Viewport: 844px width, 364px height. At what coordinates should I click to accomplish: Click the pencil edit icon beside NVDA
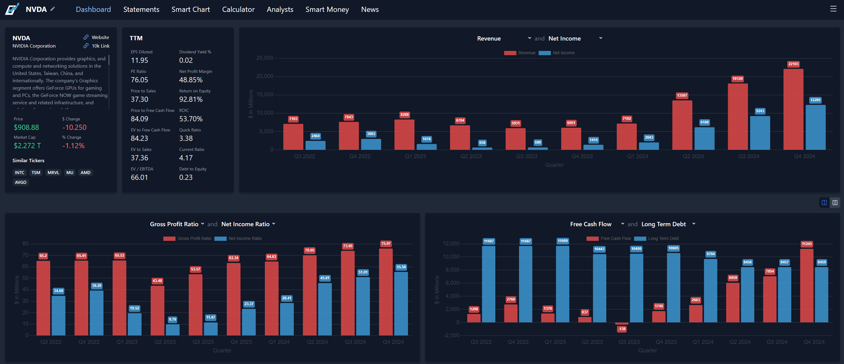(x=53, y=9)
